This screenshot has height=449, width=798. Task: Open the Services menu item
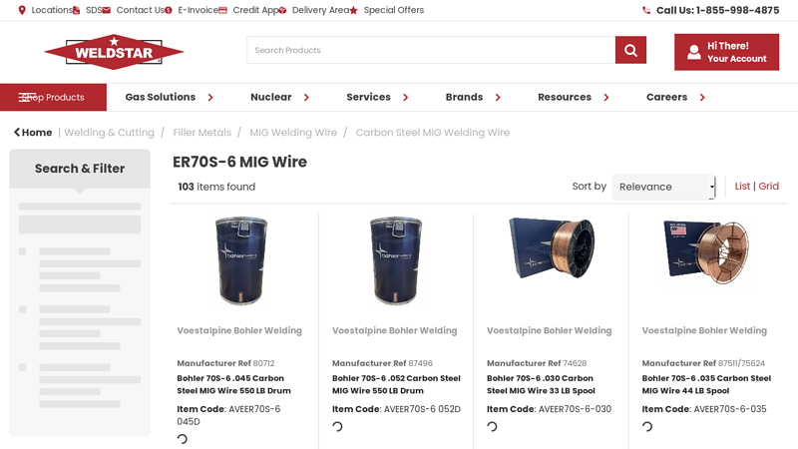[368, 97]
